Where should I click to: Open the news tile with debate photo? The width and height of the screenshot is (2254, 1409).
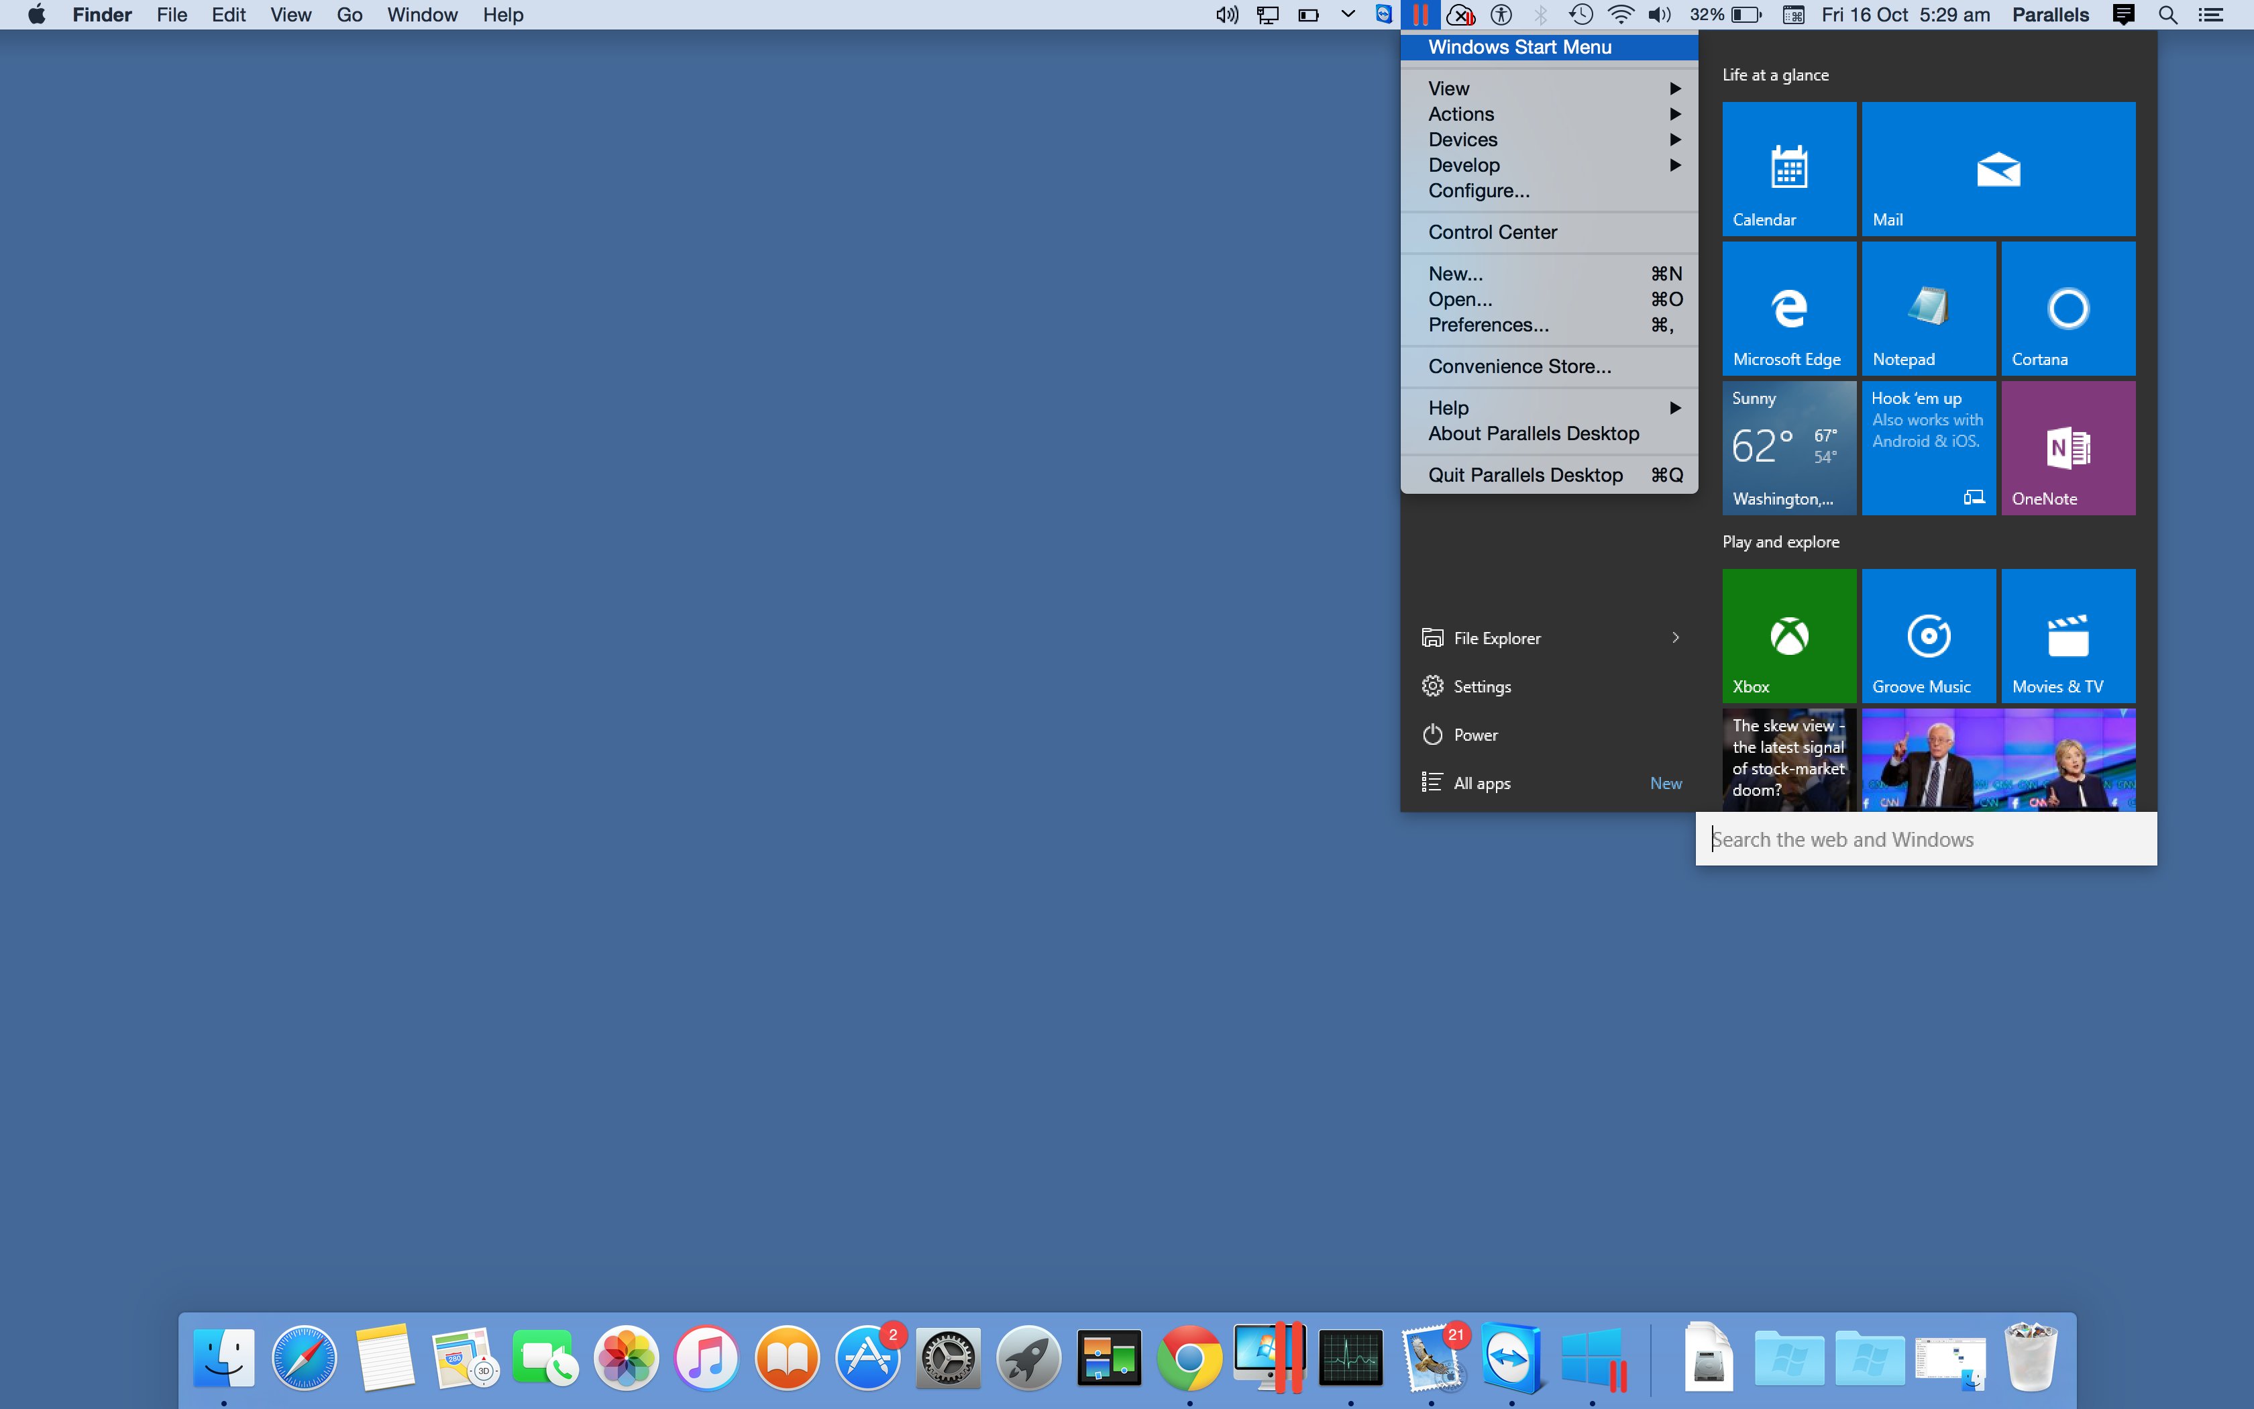tap(1998, 760)
